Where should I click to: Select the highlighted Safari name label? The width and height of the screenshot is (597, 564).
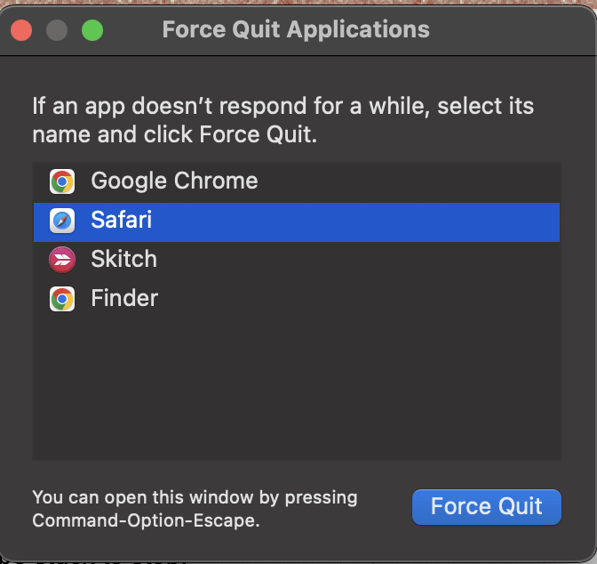pos(122,220)
